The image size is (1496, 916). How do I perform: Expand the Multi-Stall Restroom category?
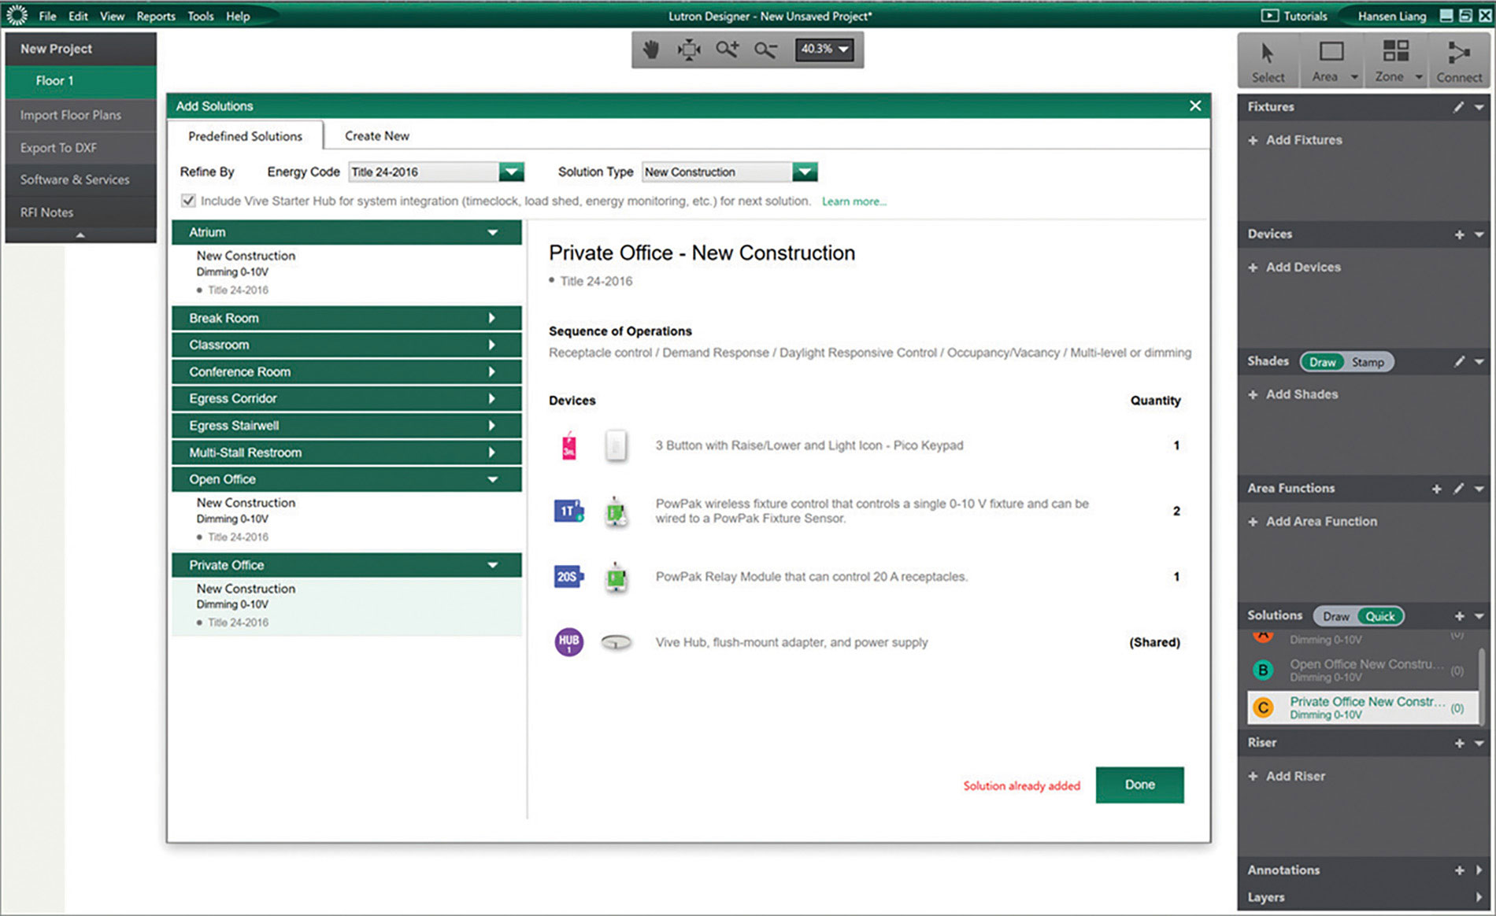tap(346, 452)
